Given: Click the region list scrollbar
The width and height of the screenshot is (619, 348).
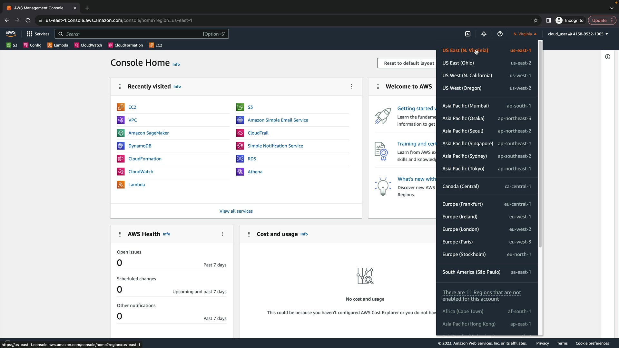Looking at the screenshot, I should (540, 145).
